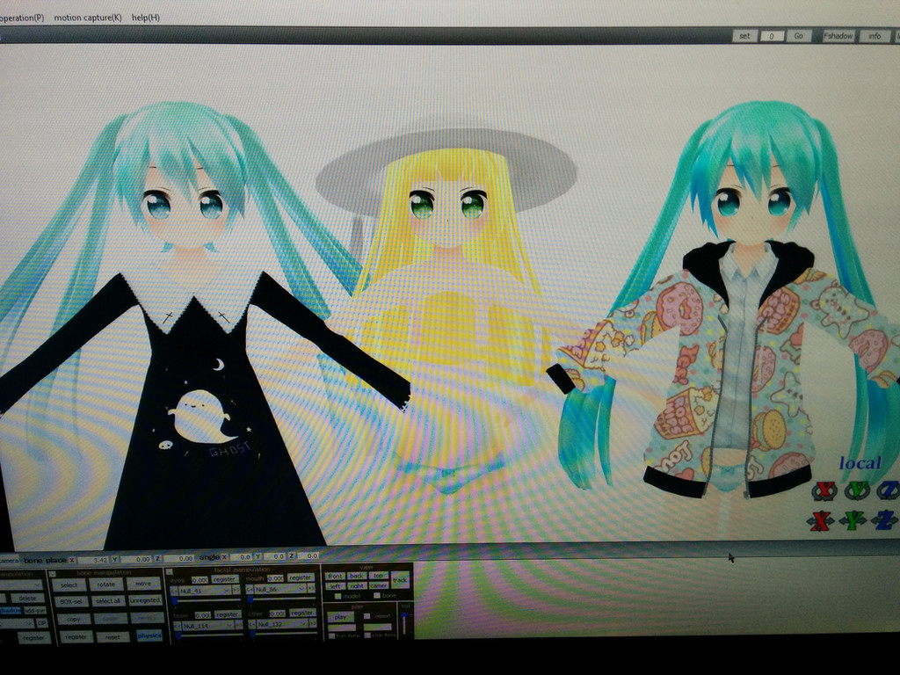900x675 pixels.
Task: Click the reset button in bone manipulation
Action: (113, 637)
